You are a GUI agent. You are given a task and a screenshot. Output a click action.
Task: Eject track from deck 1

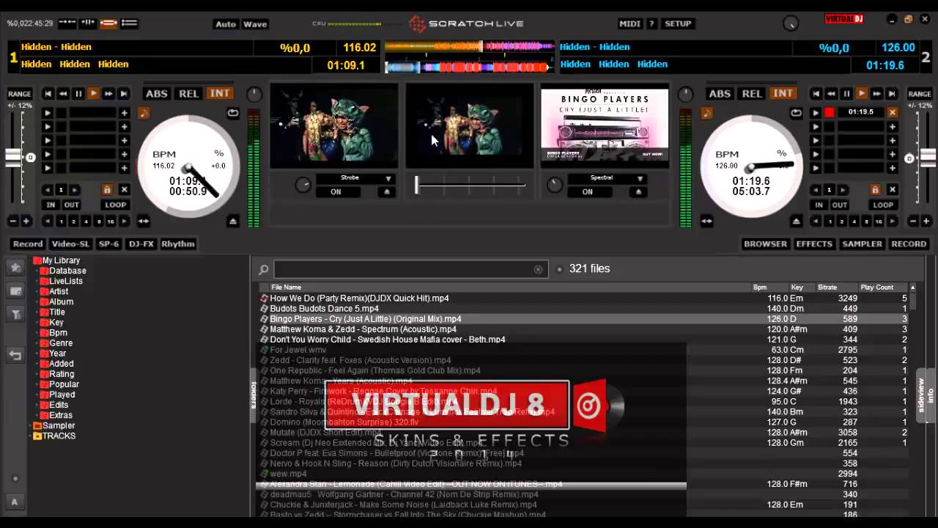pyautogui.click(x=233, y=221)
